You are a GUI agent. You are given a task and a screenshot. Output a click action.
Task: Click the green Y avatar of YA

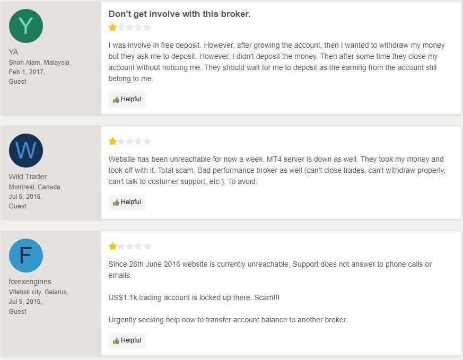[26, 26]
